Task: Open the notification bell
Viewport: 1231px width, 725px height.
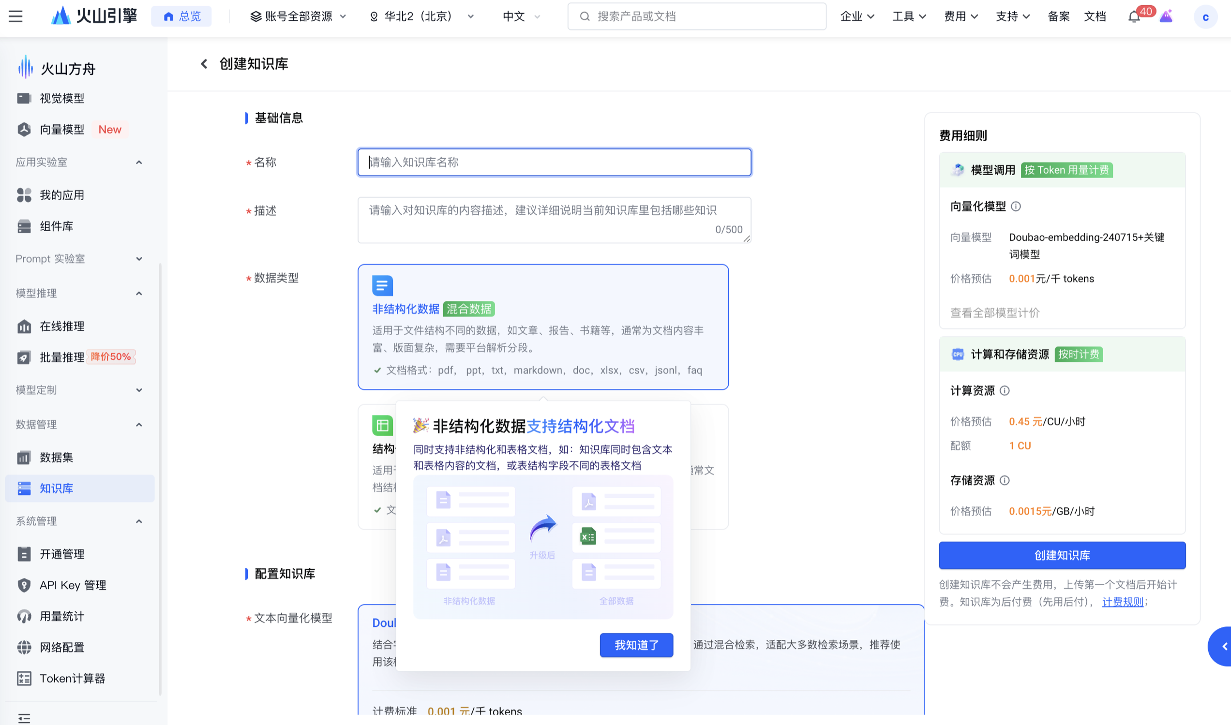Action: pyautogui.click(x=1134, y=16)
